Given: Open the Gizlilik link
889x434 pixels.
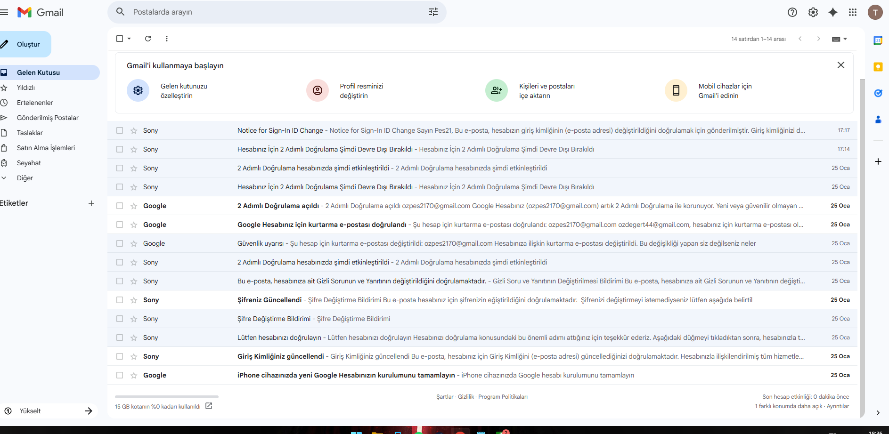Looking at the screenshot, I should tap(466, 397).
